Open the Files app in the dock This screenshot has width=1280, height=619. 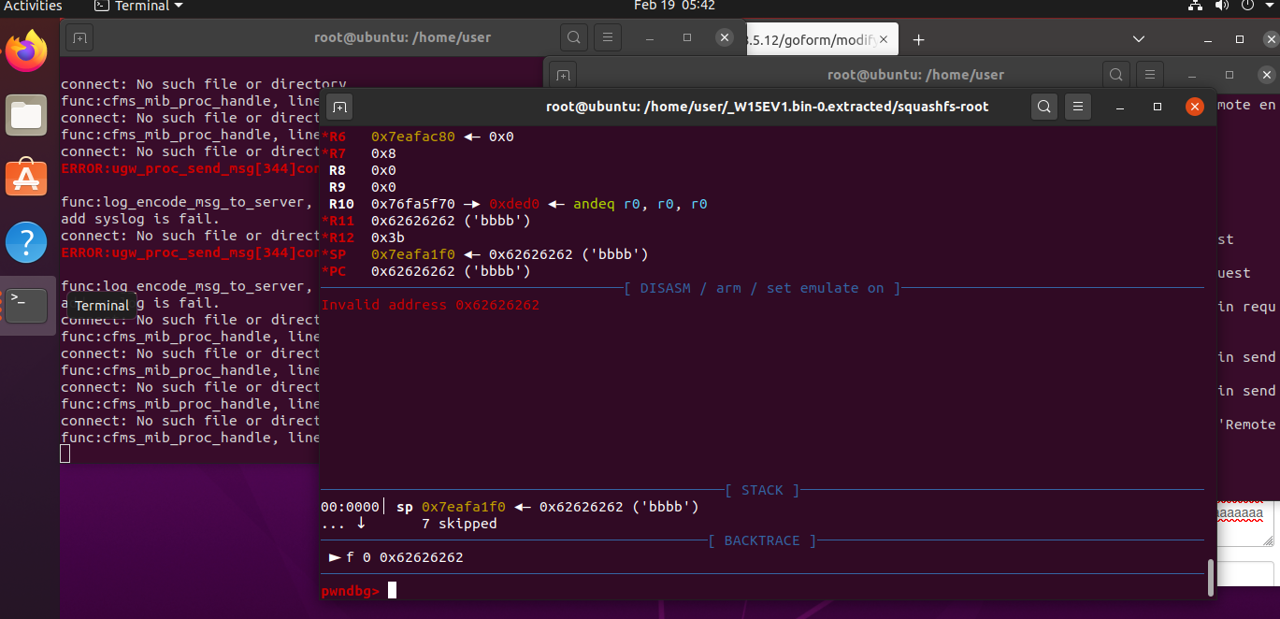pos(26,116)
